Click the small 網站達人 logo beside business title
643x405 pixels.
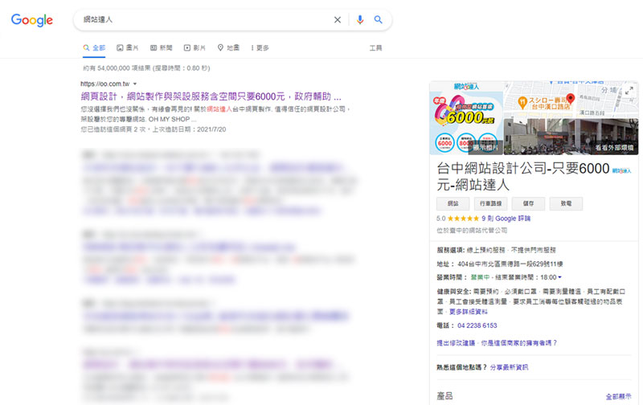[x=621, y=170]
